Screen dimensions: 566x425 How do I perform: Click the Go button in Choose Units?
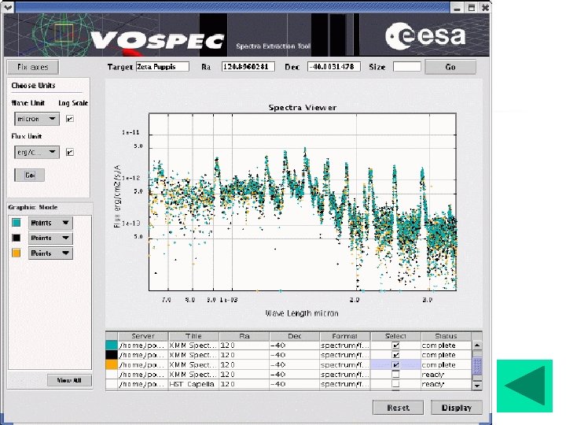click(x=30, y=176)
